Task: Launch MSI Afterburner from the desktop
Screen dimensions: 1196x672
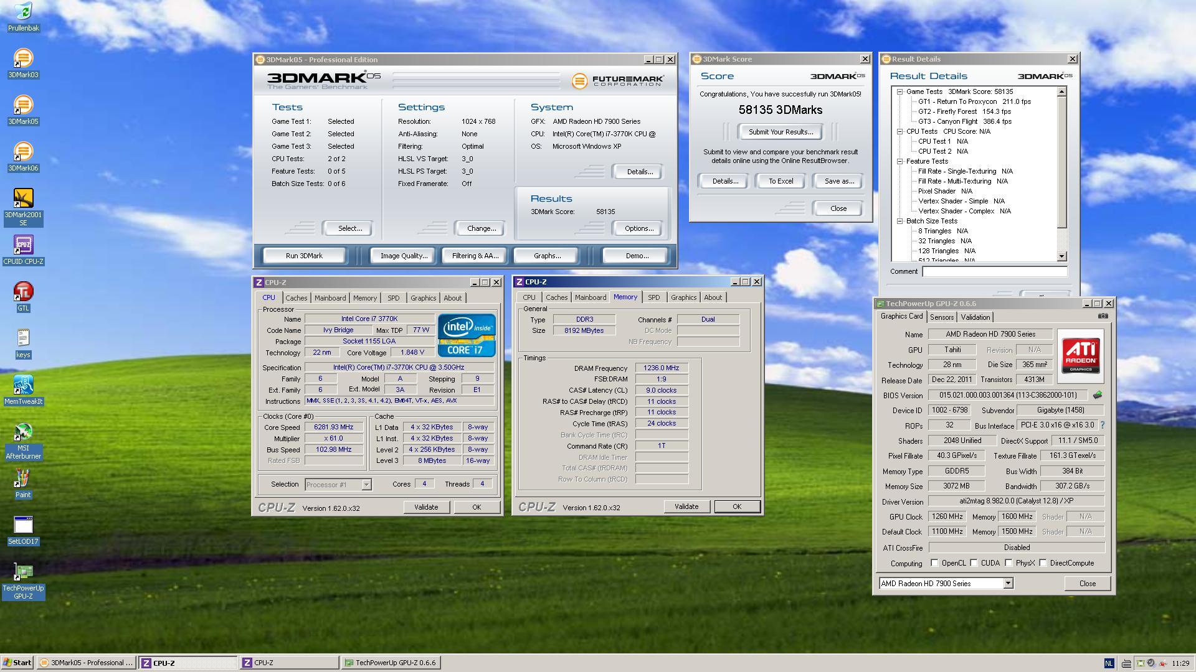Action: [23, 441]
